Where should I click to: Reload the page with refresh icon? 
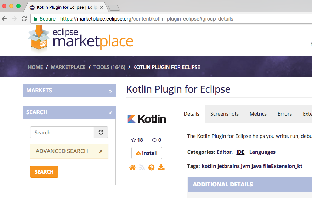[x=24, y=19]
